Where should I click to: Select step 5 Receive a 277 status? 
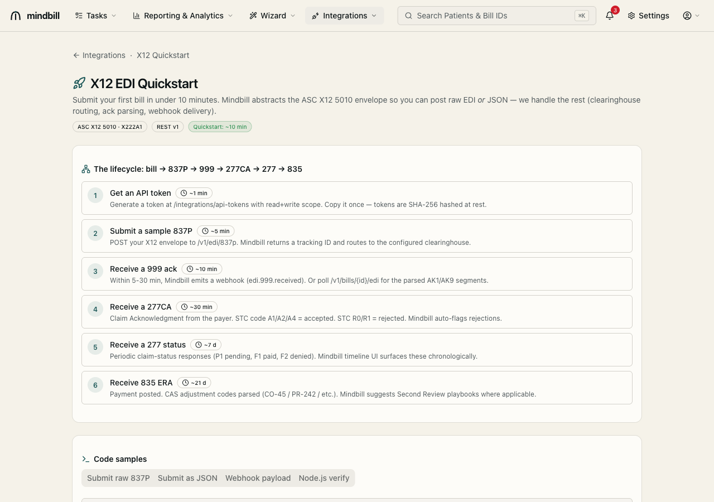357,350
